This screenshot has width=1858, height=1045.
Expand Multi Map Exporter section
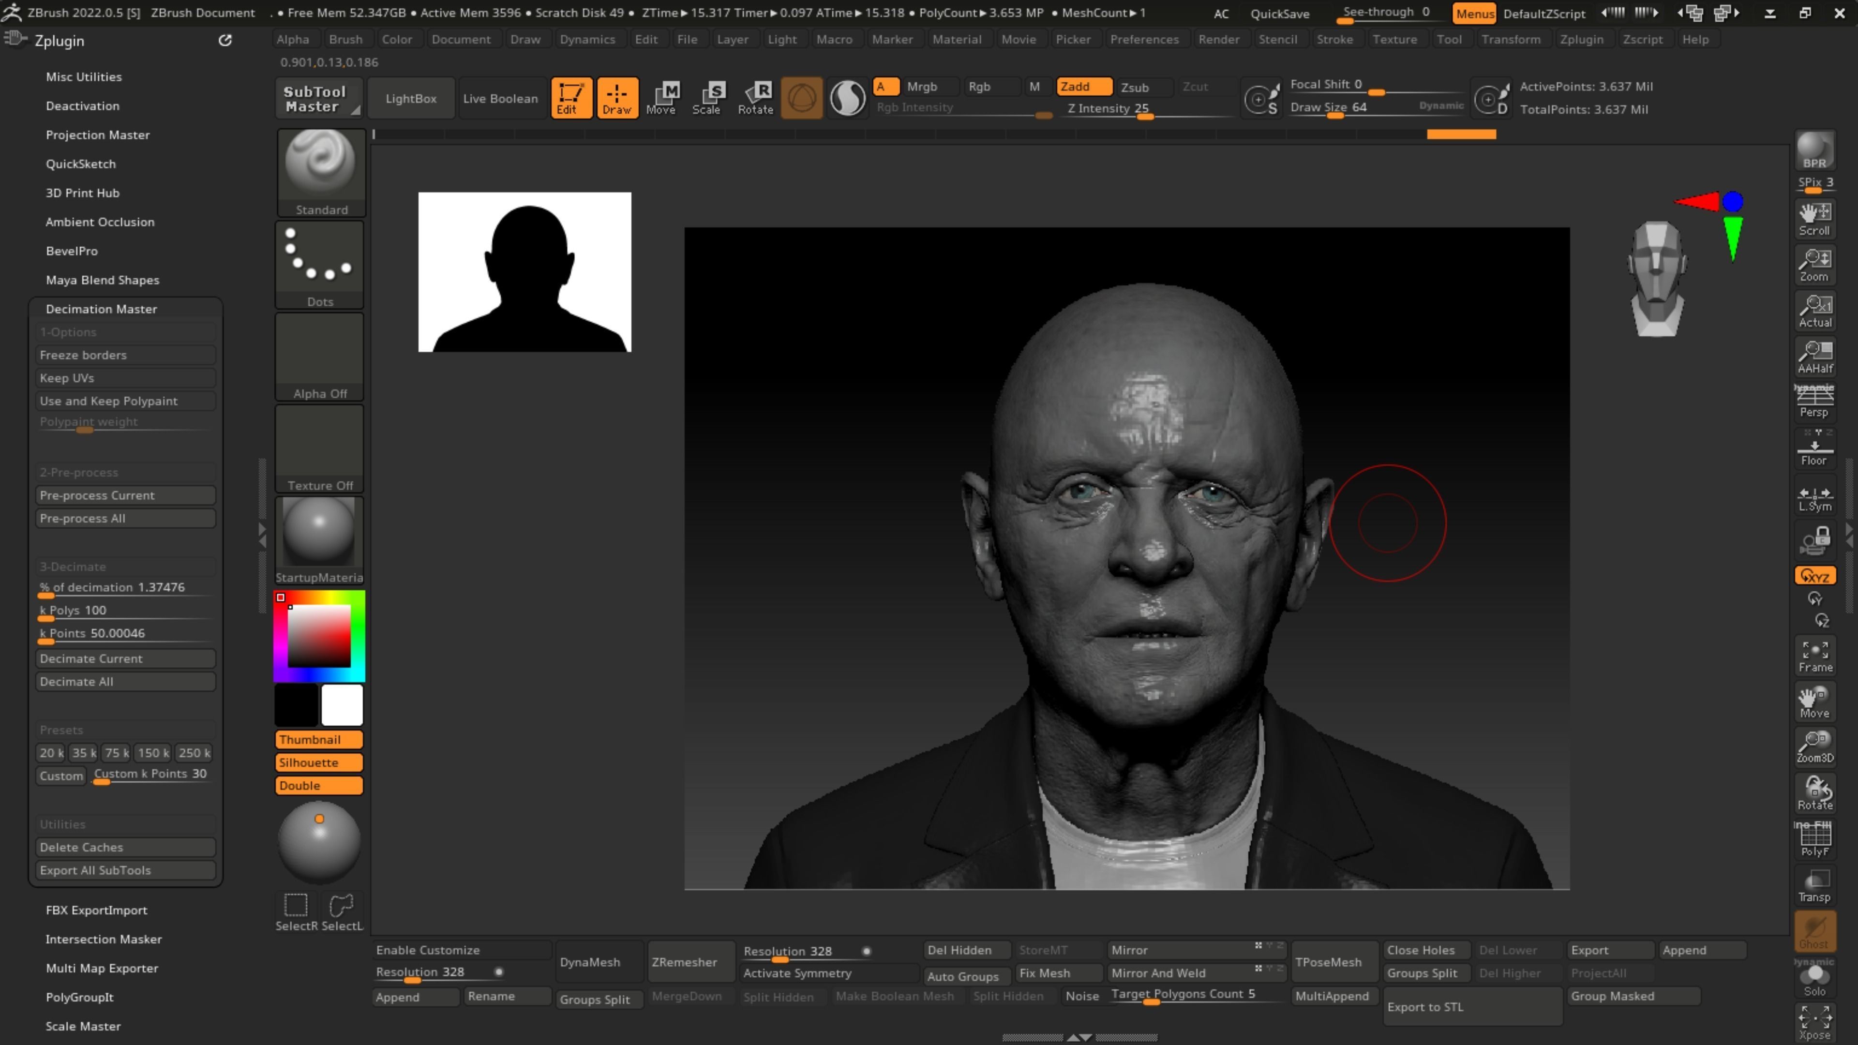coord(102,968)
